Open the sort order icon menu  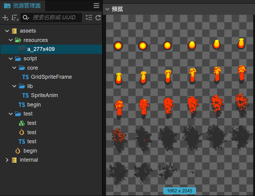tap(15, 17)
